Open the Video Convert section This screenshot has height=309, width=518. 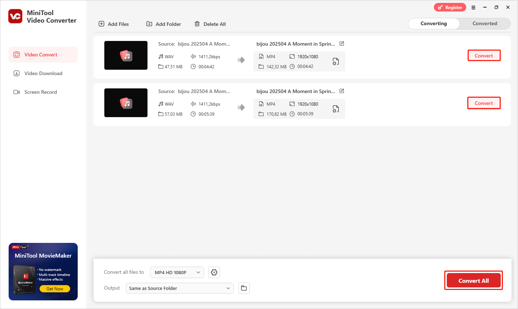[x=43, y=55]
